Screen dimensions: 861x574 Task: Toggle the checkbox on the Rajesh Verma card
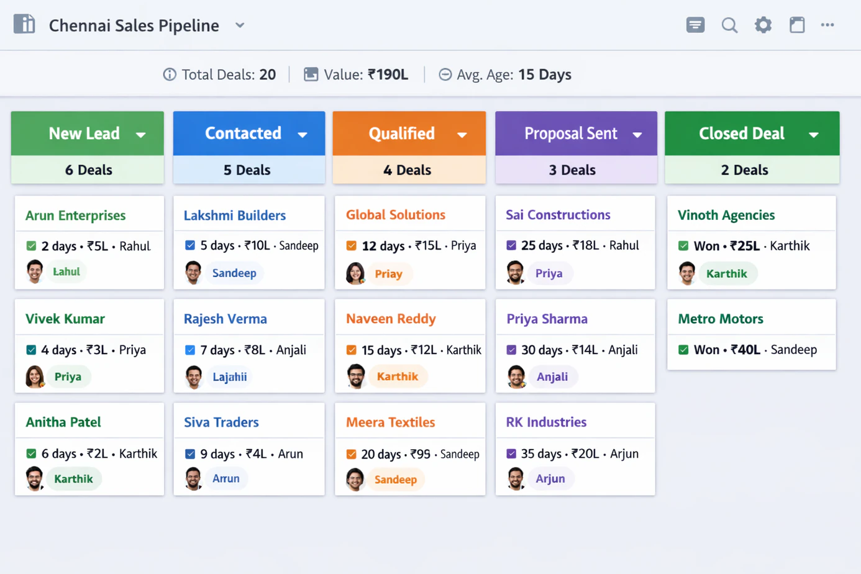pyautogui.click(x=190, y=350)
